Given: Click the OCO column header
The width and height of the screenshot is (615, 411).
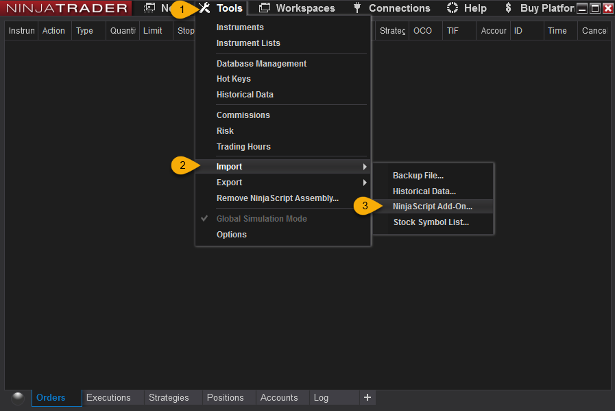Looking at the screenshot, I should pyautogui.click(x=426, y=31).
